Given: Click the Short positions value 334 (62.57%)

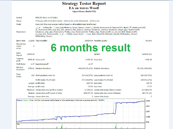Looking at the screenshot, I should point(87,76).
